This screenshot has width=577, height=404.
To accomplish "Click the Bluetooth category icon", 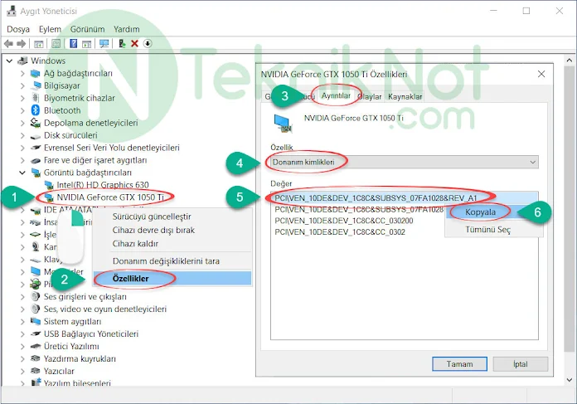I will [x=36, y=110].
